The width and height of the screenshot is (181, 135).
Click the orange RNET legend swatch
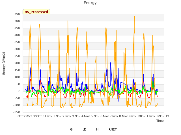104,130
